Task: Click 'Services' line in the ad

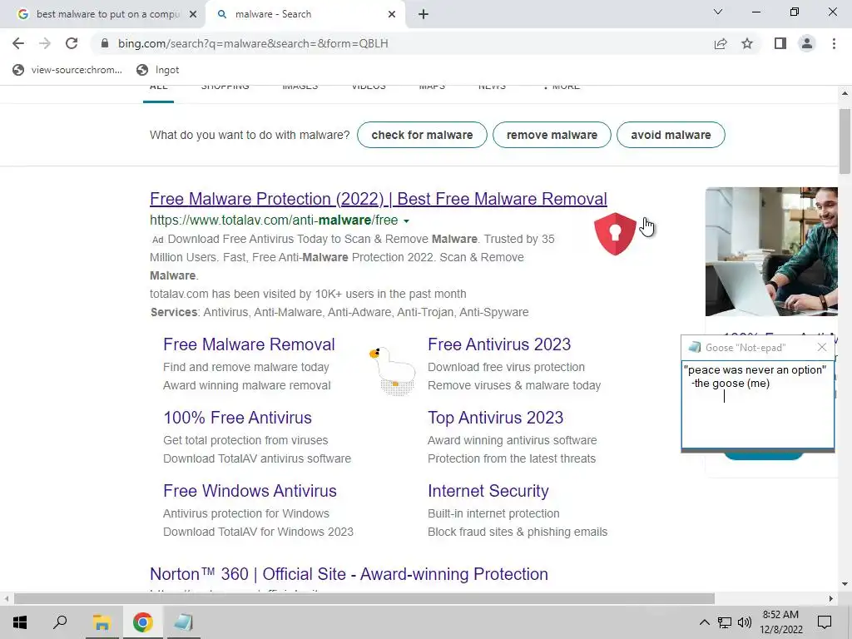Action: click(x=339, y=313)
